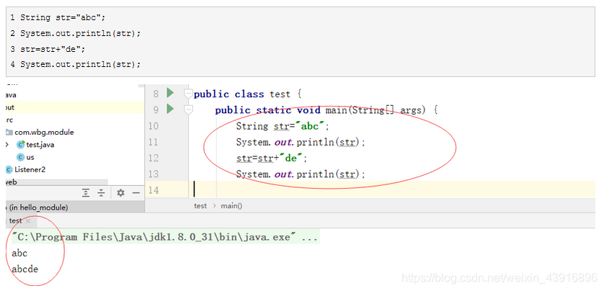
Task: Click the (in hello_module) label
Action: [37, 207]
